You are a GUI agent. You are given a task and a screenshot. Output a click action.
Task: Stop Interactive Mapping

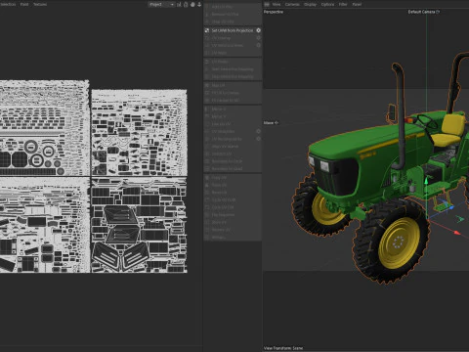233,76
